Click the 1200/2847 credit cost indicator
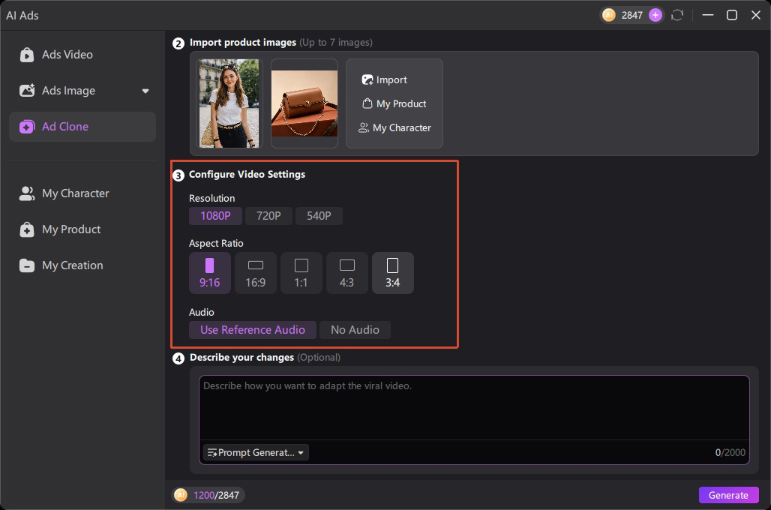The image size is (771, 510). coord(208,495)
